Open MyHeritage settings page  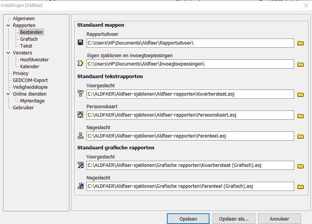point(32,101)
